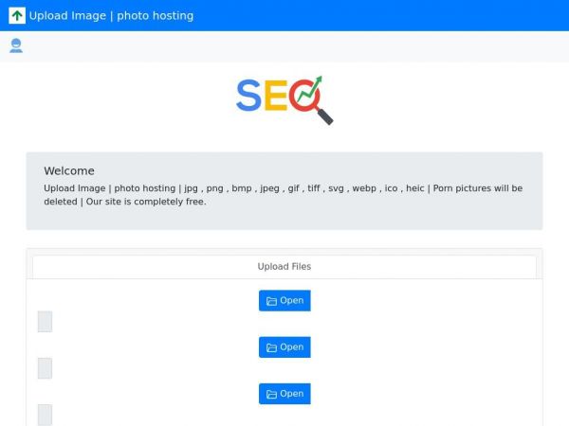Open the user avatar icon below header
This screenshot has width=569, height=426.
(x=16, y=45)
